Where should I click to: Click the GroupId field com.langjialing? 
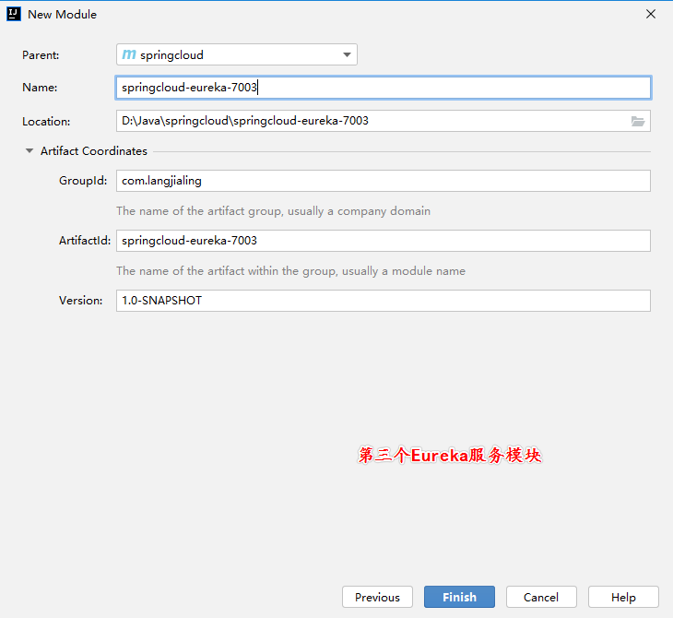[x=383, y=181]
